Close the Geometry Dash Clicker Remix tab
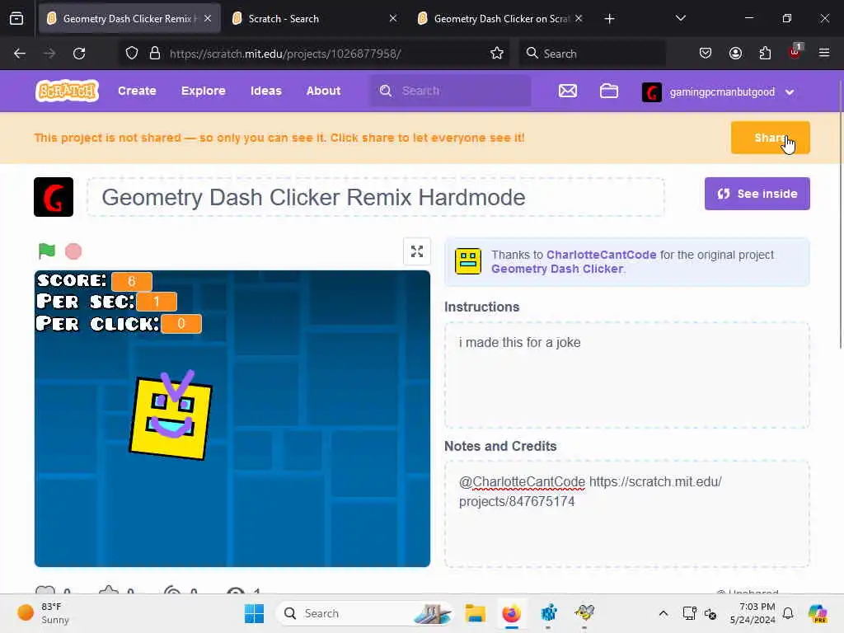Viewport: 844px width, 633px height. [x=208, y=18]
